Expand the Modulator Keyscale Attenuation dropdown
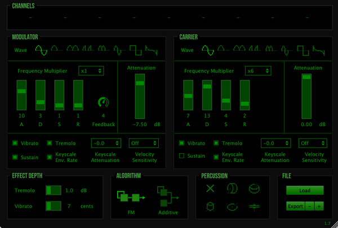 pyautogui.click(x=106, y=143)
